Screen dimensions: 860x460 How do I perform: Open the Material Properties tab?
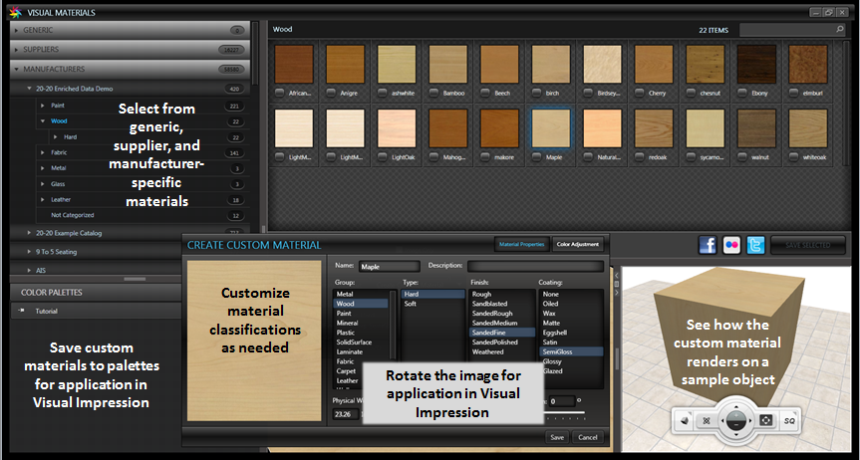[x=521, y=244]
